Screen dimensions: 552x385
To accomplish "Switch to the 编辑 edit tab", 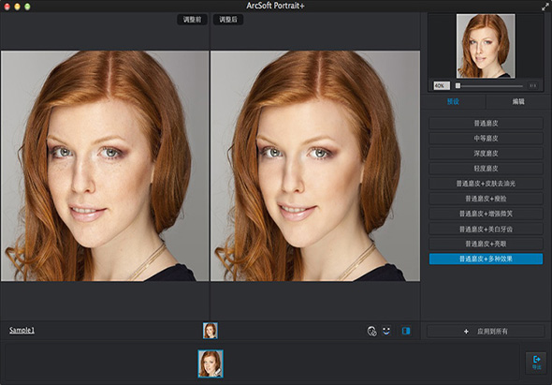I will coord(518,101).
